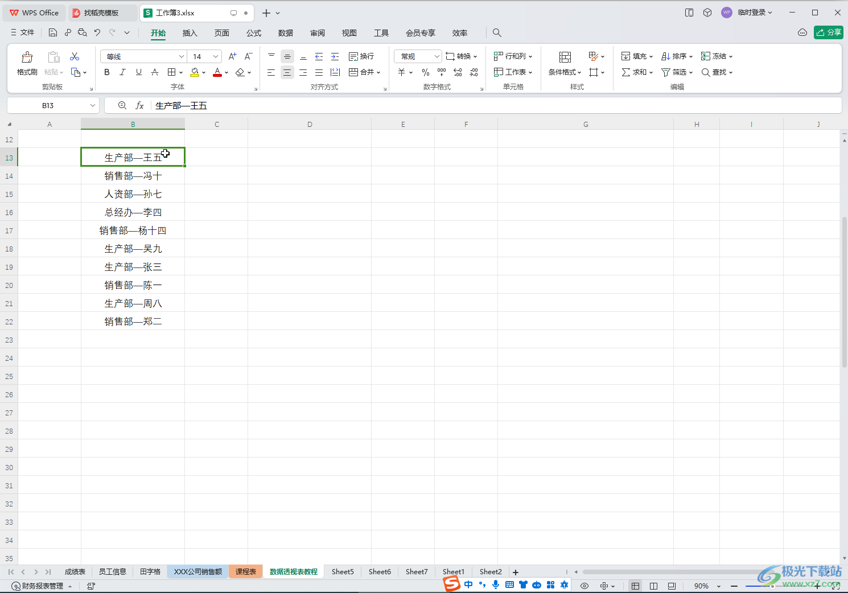This screenshot has width=848, height=593.
Task: Click the Cut scissors icon
Action: point(75,56)
